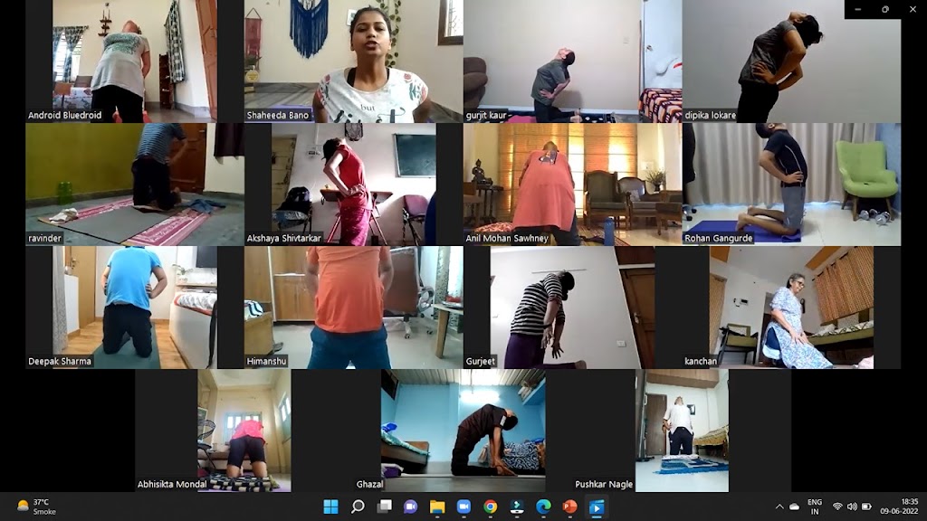
Task: Open the 37°C Smoke weather widget
Action: pyautogui.click(x=36, y=507)
